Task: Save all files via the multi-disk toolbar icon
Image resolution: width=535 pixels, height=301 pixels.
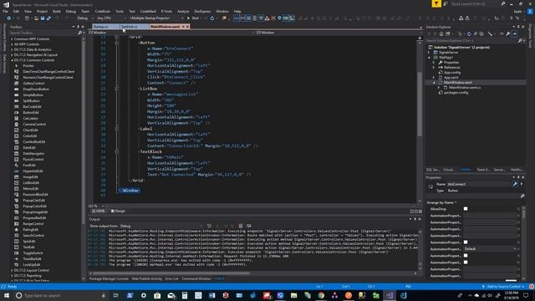Action: click(x=48, y=18)
